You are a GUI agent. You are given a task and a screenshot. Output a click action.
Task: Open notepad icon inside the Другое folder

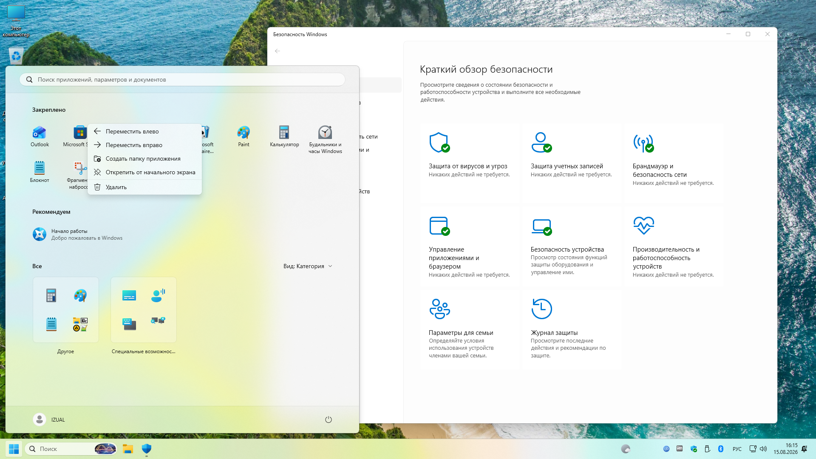(51, 324)
